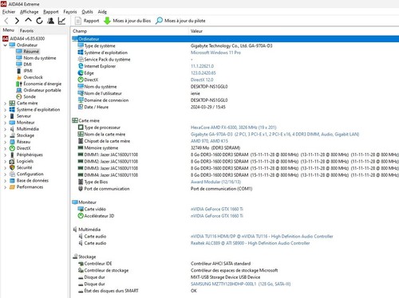This screenshot has width=399, height=298.
Task: Click Mises à jour du pilote
Action: click(x=180, y=21)
